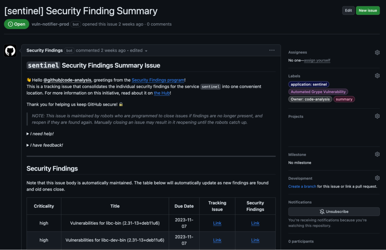
Task: Click the Notifications gear icon
Action: click(x=377, y=202)
